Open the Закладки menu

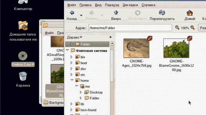130,5
